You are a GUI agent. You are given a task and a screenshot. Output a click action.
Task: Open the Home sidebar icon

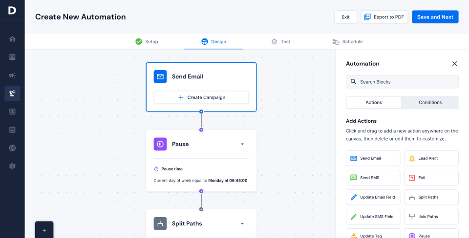[x=12, y=39]
